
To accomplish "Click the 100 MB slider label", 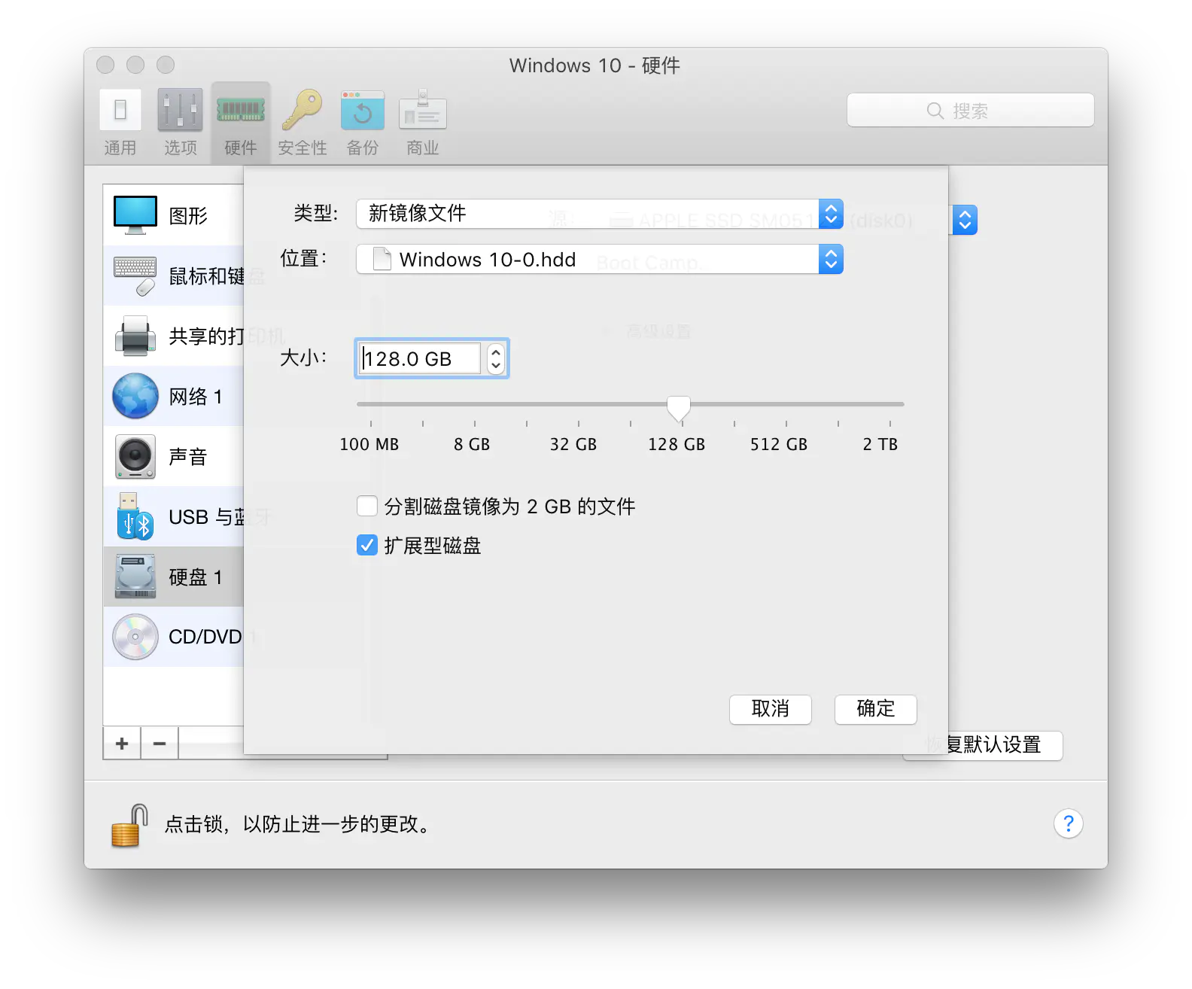I will pos(369,444).
